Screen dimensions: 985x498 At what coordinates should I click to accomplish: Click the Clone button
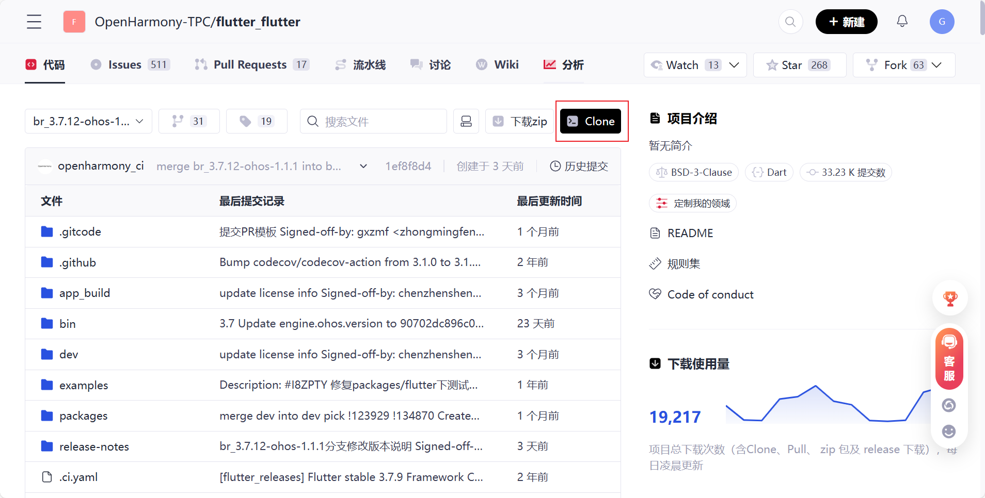point(591,121)
